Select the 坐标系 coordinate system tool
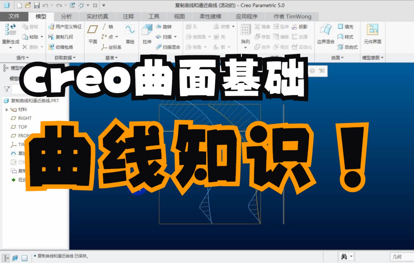Viewport: 414px width, 263px height. tap(111, 47)
